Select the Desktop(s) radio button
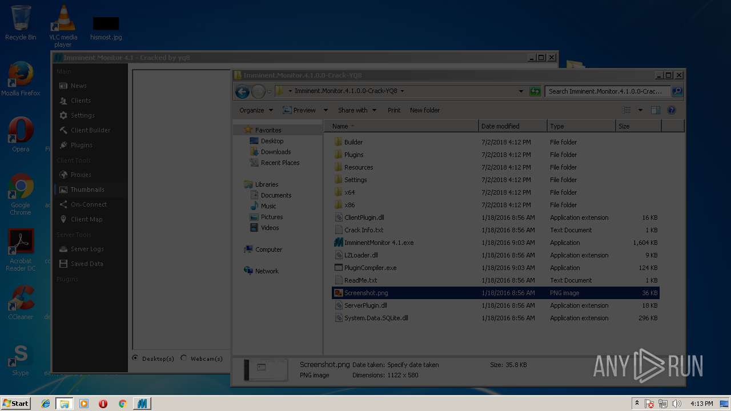This screenshot has height=411, width=731. tap(135, 358)
